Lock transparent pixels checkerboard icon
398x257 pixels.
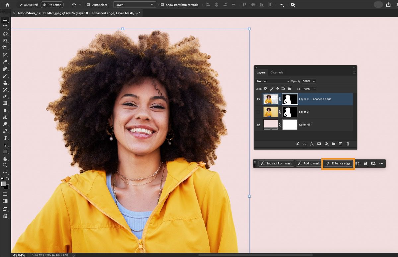266,89
